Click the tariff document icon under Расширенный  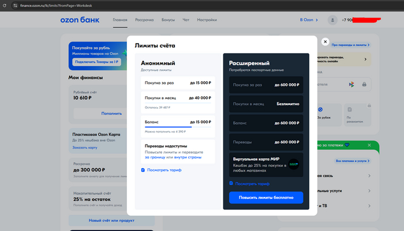(231, 183)
